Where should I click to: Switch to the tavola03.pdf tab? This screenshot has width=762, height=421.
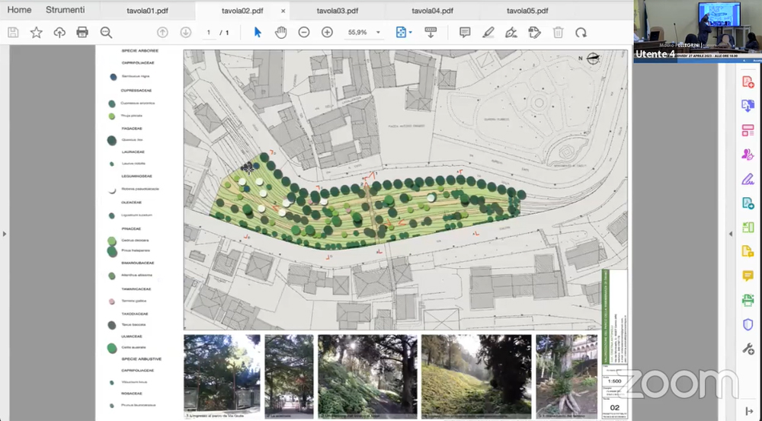point(338,11)
